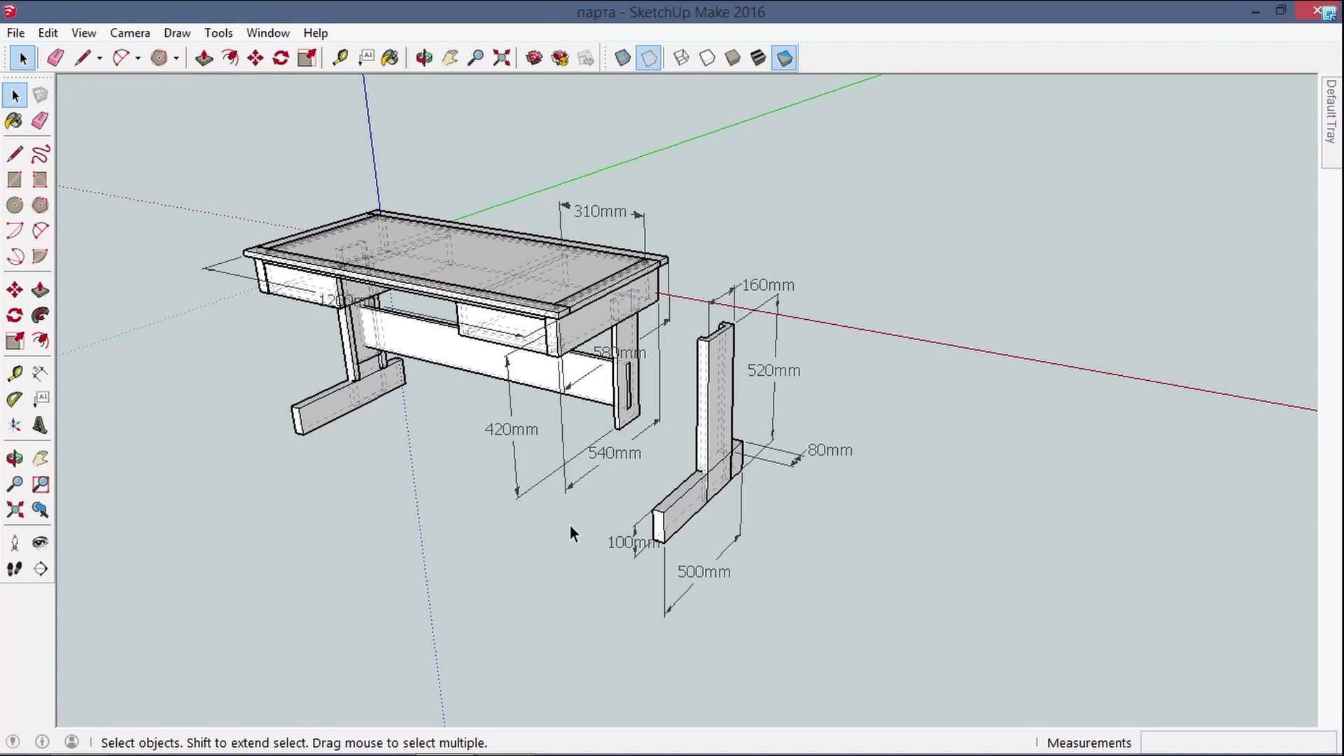
Task: Open the Draw menu
Action: [x=177, y=33]
